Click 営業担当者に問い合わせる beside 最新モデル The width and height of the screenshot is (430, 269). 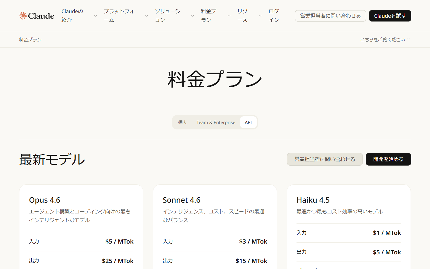[325, 159]
